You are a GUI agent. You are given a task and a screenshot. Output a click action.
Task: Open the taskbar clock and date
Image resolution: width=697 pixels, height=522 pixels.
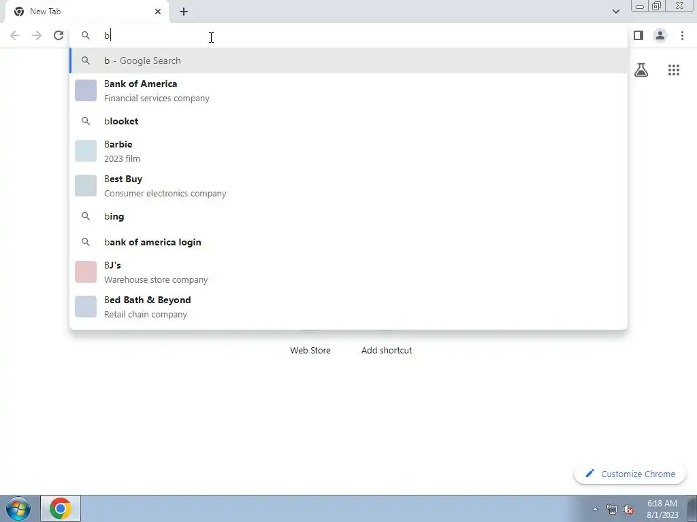tap(662, 509)
